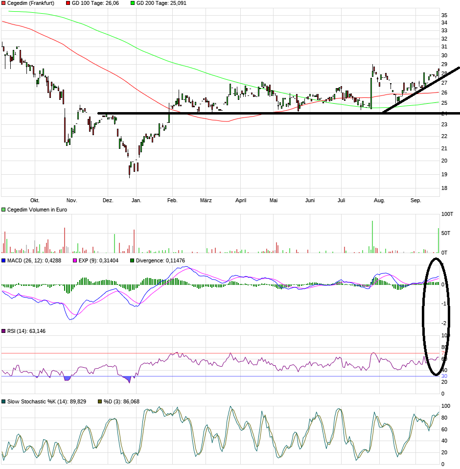460x469 pixels.
Task: Click the green Divergence legend swatch
Action: click(132, 260)
